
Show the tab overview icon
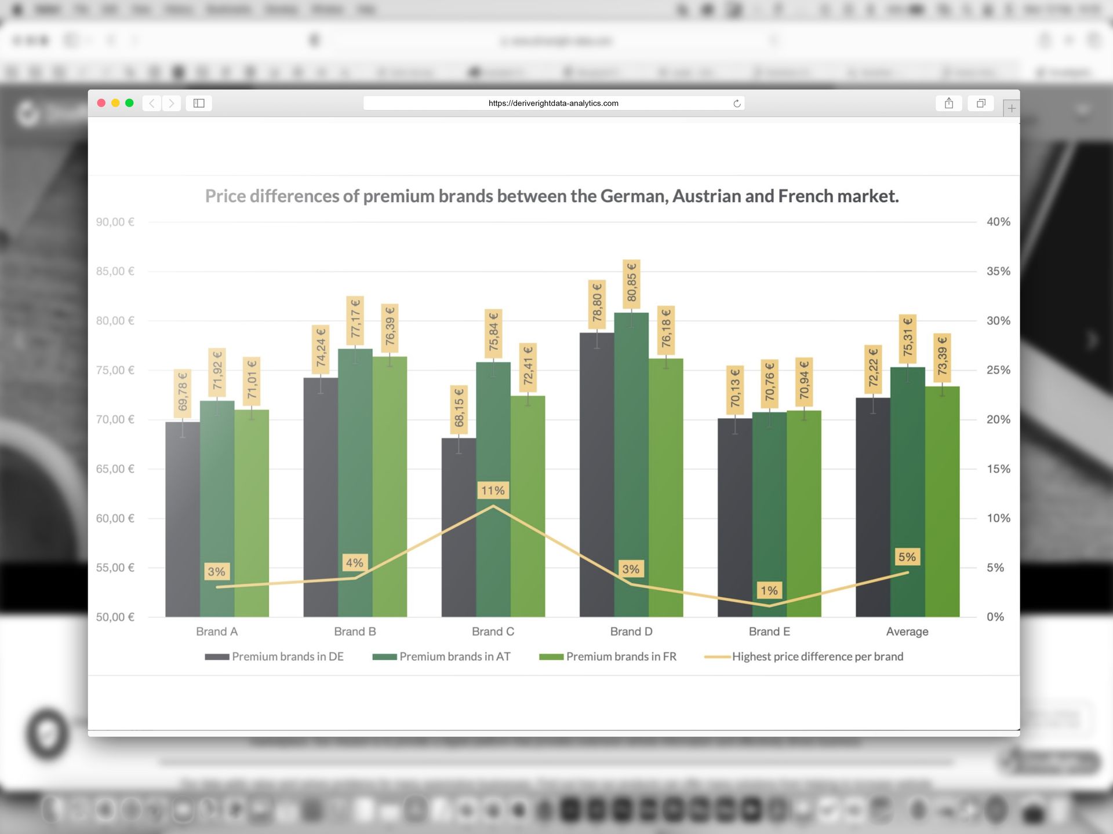981,103
